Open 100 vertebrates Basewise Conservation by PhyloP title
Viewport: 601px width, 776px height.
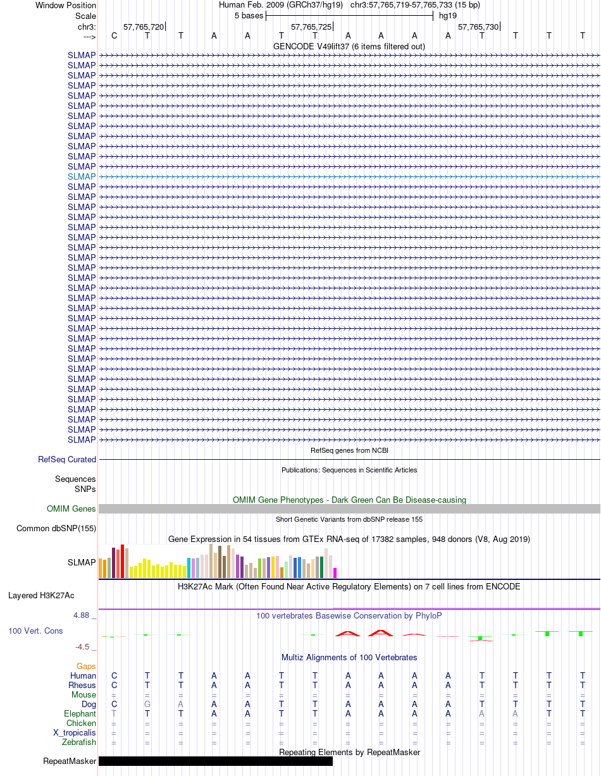tap(349, 615)
